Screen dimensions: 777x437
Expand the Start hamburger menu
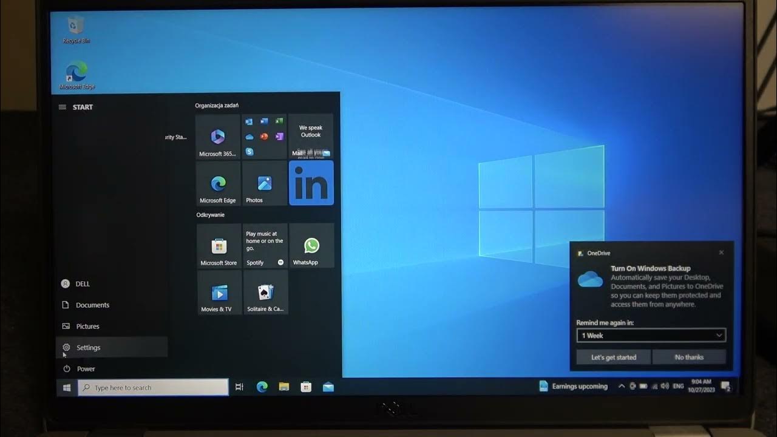tap(62, 107)
